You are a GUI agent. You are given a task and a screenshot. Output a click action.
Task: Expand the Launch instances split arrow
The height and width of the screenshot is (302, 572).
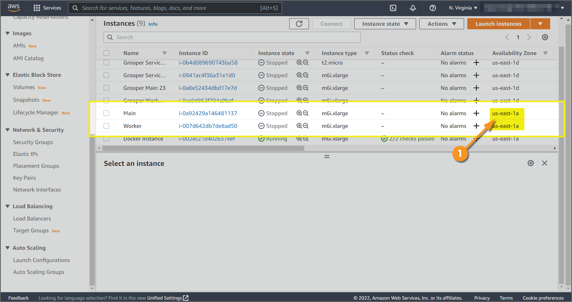click(540, 24)
